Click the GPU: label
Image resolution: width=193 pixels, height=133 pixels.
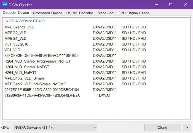(x=6, y=127)
